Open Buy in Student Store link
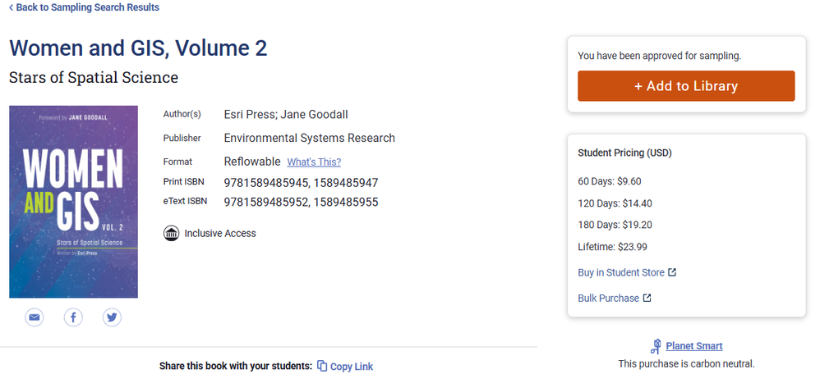This screenshot has height=383, width=820. click(620, 272)
